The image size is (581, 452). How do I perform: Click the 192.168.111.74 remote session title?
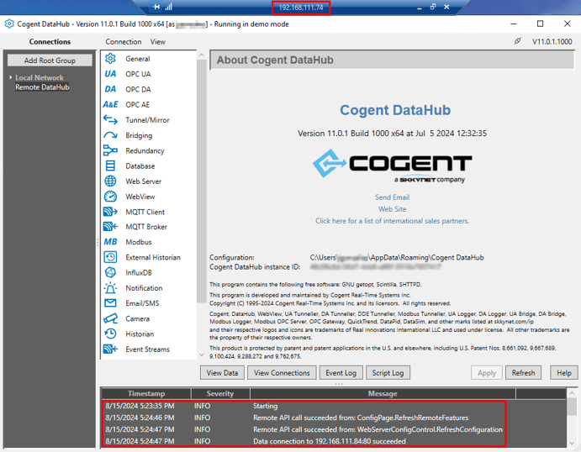tap(300, 7)
